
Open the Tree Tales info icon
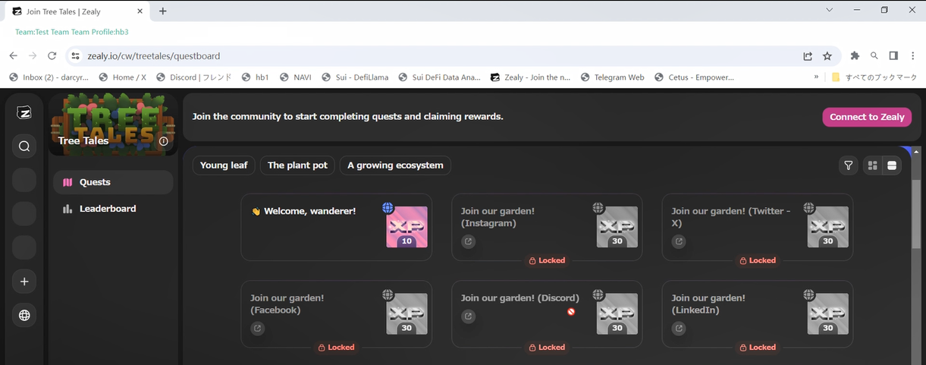164,141
